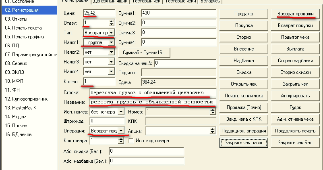Image resolution: width=323 pixels, height=170 pixels.
Task: Open '04. Печать текста' section
Action: [29, 28]
